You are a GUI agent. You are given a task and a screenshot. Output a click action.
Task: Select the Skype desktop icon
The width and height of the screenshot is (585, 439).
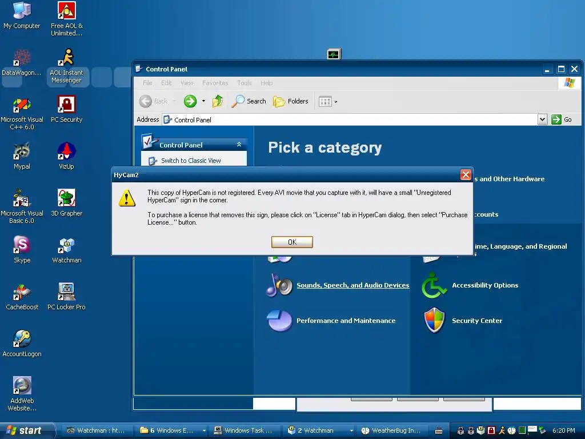22,250
